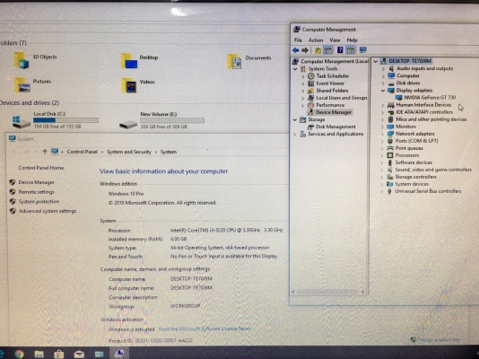Viewport: 479px width, 359px height.
Task: Expand the Network adapters node
Action: [382, 134]
